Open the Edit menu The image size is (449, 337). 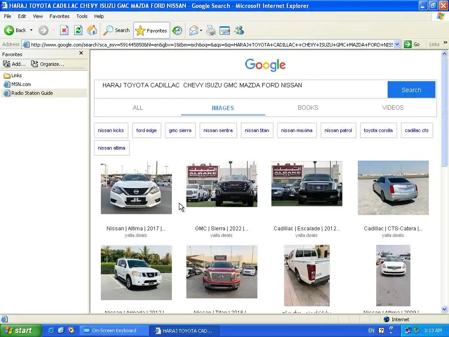click(22, 16)
